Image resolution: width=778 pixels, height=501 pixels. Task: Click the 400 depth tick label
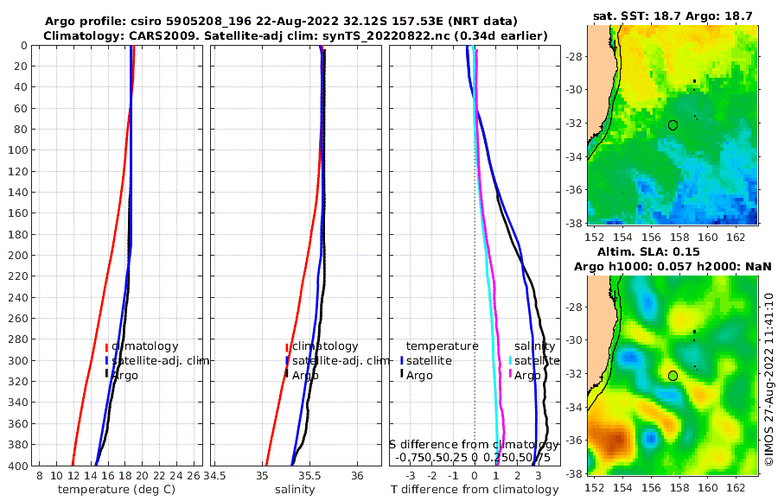tap(18, 466)
